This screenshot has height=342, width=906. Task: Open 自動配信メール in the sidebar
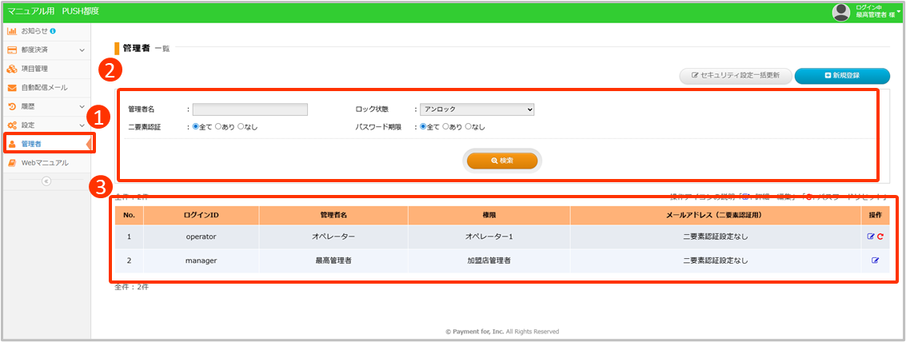44,87
